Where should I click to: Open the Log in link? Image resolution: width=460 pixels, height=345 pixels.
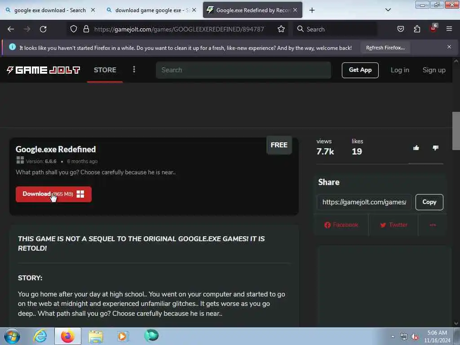click(400, 70)
